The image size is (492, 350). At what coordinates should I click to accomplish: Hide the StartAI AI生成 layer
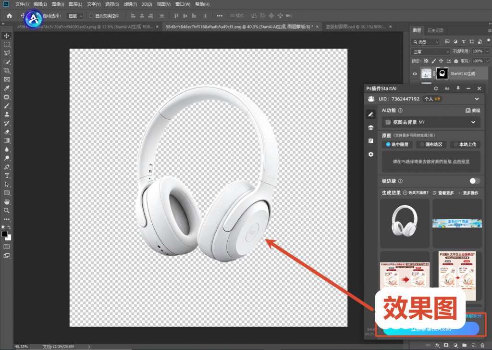coord(415,74)
